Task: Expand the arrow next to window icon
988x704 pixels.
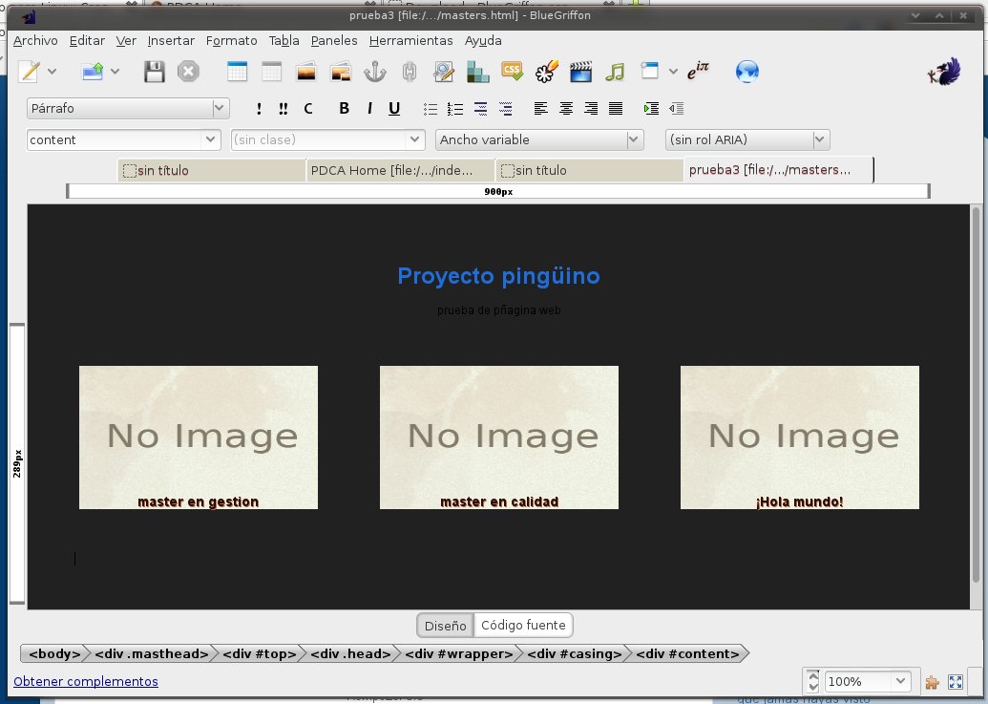Action: tap(673, 72)
